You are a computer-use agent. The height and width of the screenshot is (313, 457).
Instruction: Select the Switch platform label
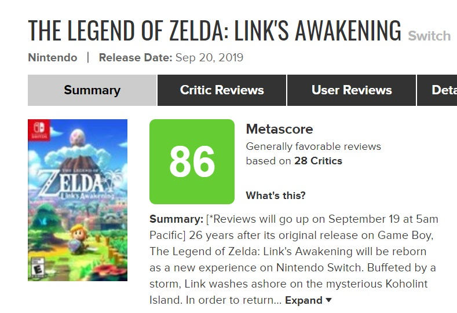(x=429, y=36)
